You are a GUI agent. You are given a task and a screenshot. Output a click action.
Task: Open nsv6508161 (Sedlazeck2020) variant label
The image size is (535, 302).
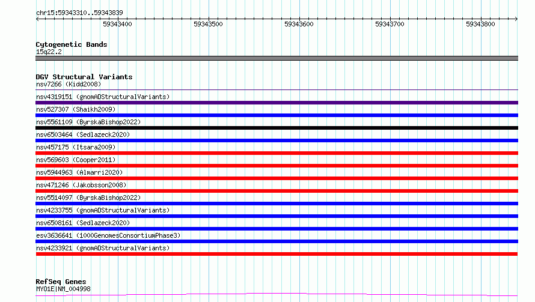pyautogui.click(x=83, y=223)
